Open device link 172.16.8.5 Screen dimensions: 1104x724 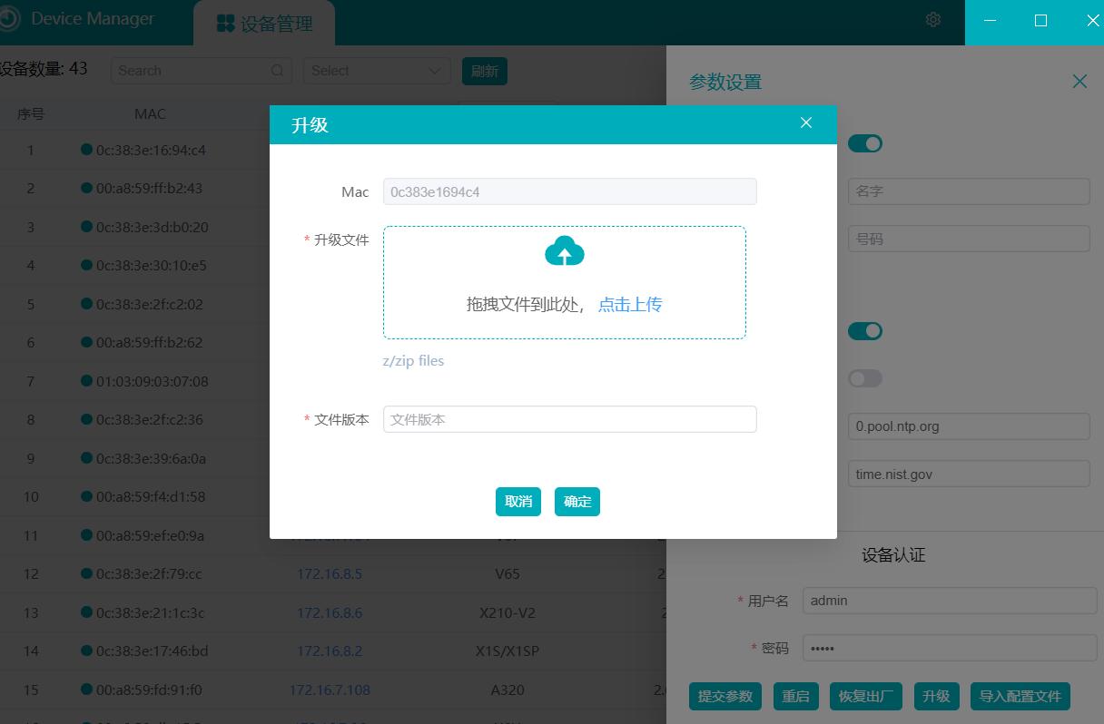click(330, 573)
